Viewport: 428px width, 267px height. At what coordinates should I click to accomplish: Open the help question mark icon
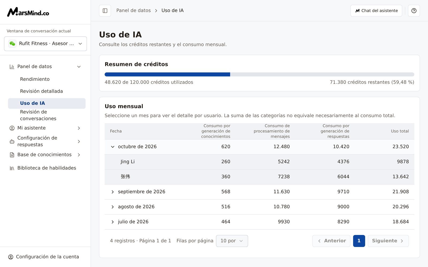(x=414, y=11)
